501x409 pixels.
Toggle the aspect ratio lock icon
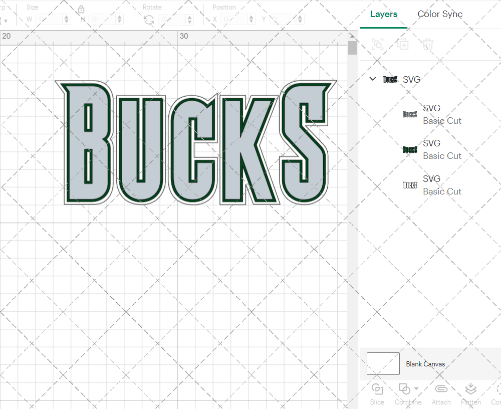pyautogui.click(x=81, y=10)
